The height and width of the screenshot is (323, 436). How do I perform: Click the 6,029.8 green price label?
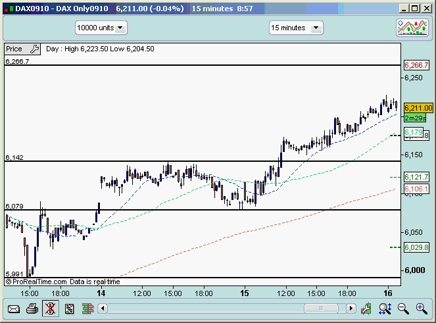416,247
